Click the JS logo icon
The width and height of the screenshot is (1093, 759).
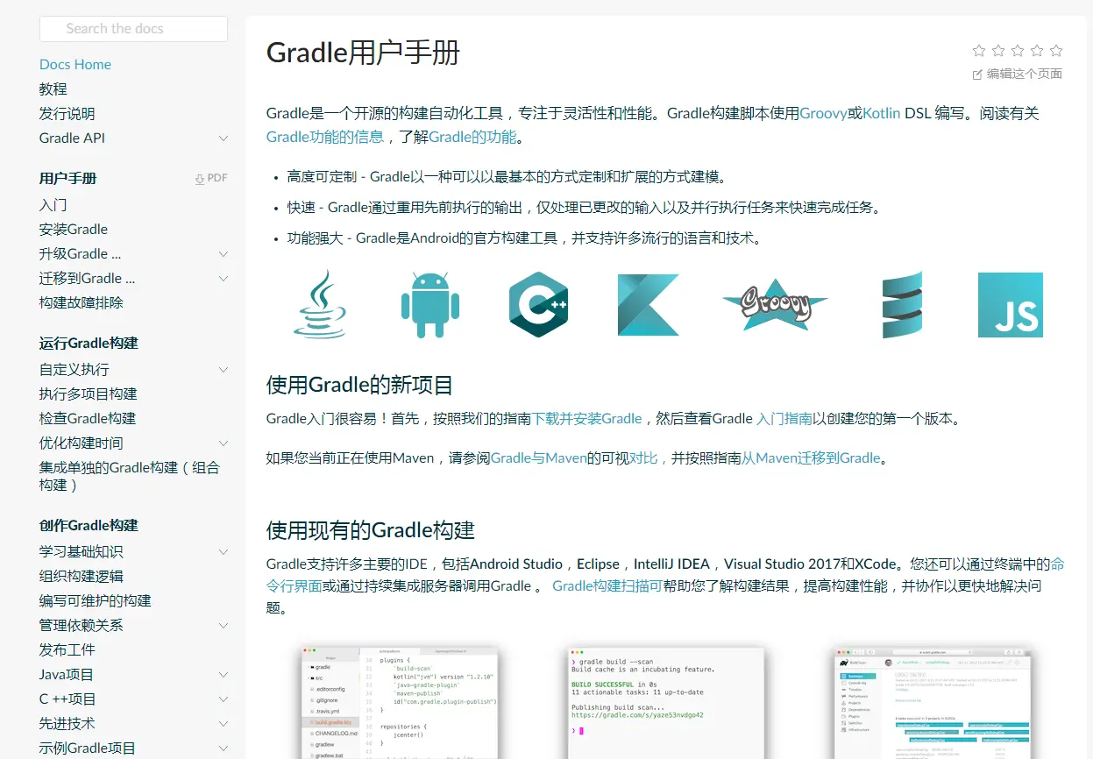pyautogui.click(x=1011, y=305)
